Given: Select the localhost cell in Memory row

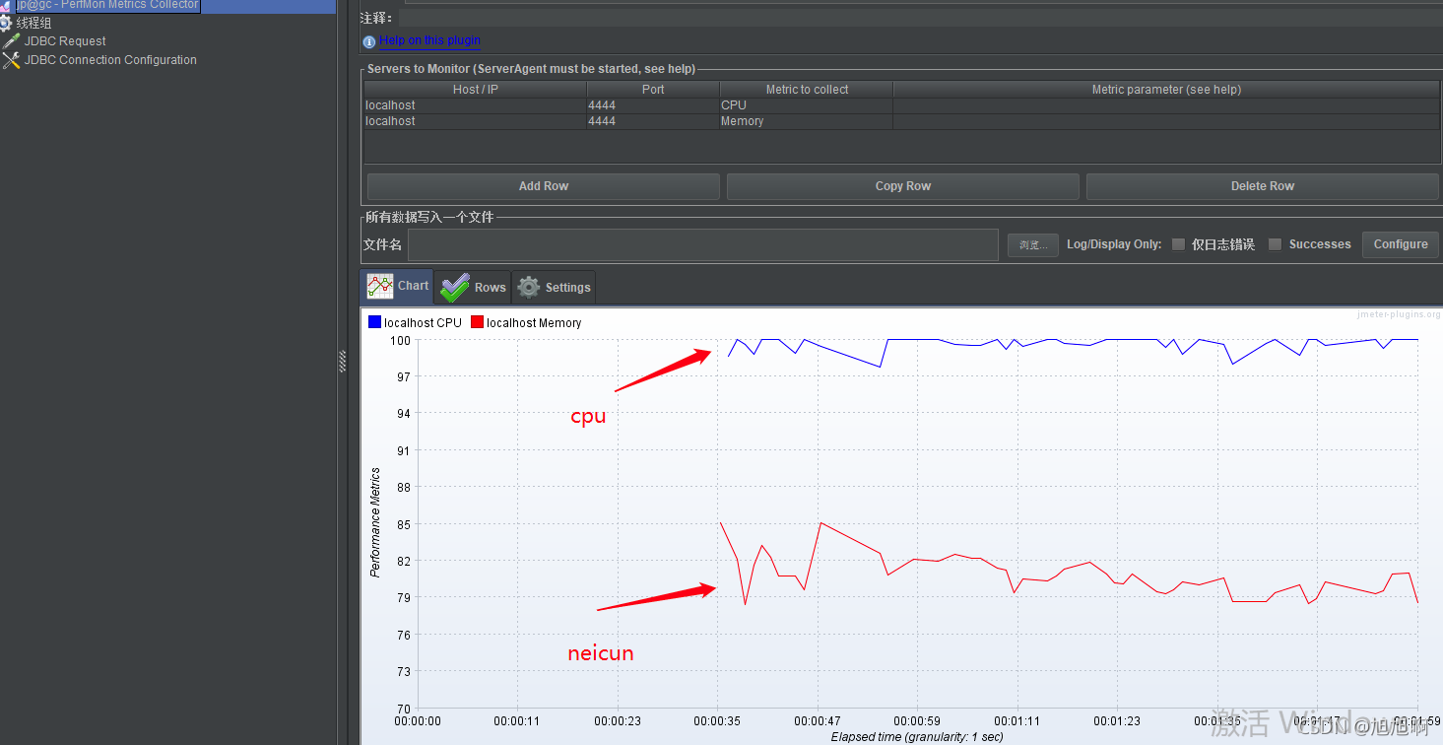Looking at the screenshot, I should pos(476,121).
